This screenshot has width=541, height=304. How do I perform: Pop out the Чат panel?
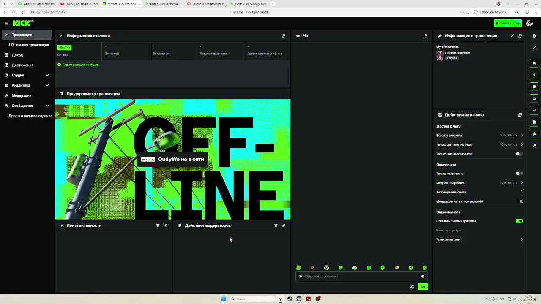coord(425,36)
